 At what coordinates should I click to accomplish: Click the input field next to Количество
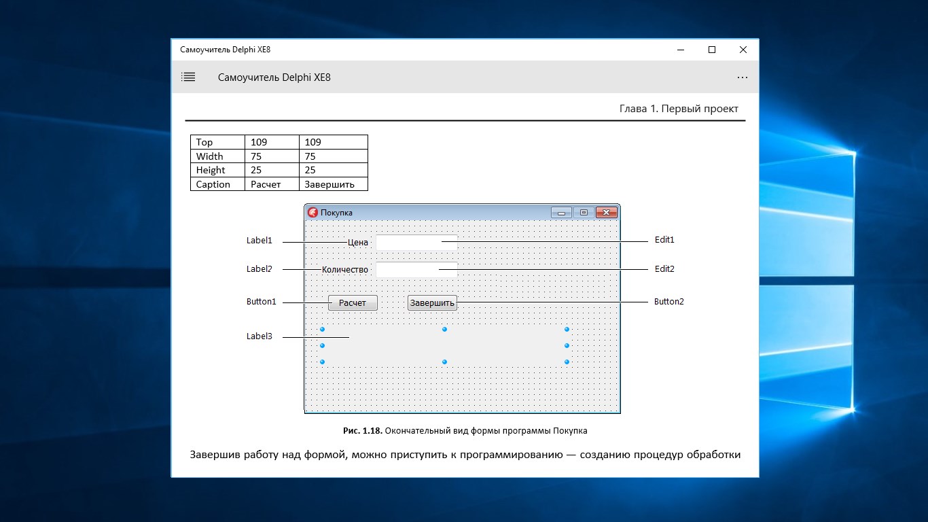point(416,270)
